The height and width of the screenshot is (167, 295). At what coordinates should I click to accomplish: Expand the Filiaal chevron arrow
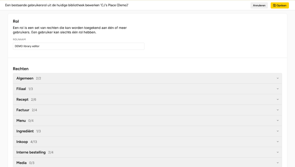coord(278,89)
